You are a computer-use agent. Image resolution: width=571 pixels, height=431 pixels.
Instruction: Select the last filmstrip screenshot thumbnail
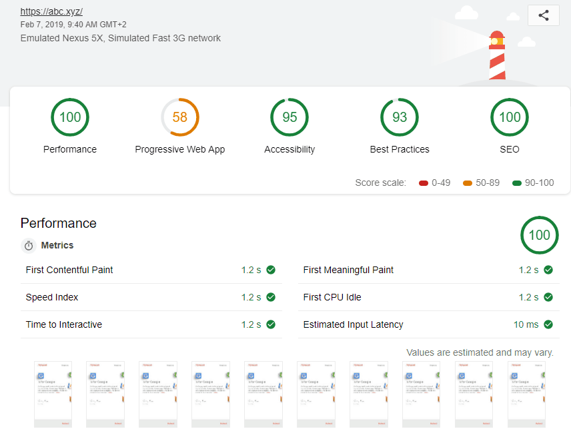[x=527, y=394]
